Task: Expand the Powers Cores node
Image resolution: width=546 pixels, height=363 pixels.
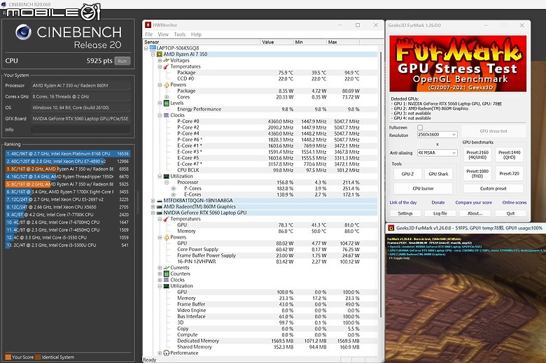Action: 167,97
